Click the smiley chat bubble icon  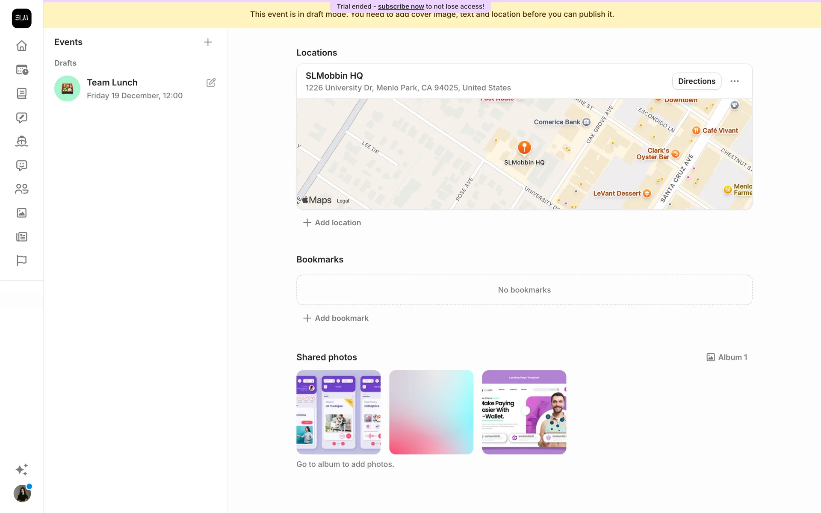(21, 165)
